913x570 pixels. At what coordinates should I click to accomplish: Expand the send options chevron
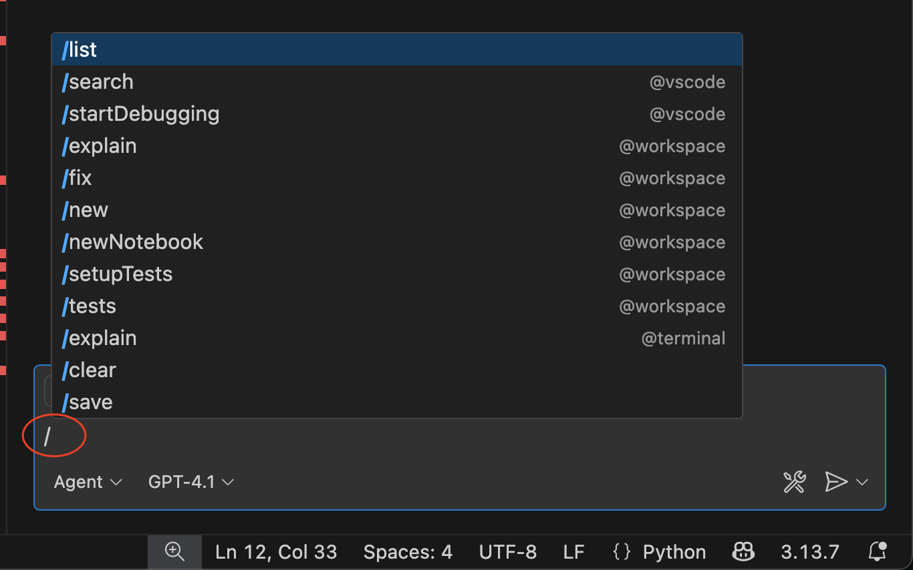(x=862, y=482)
